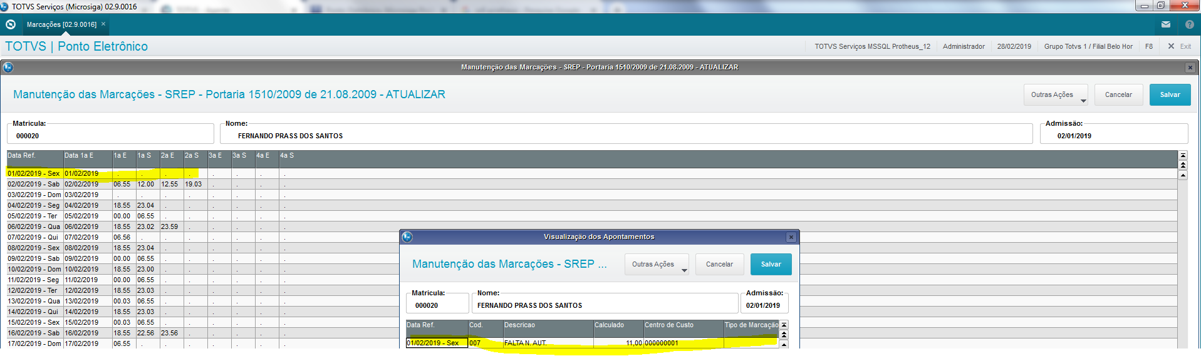Click the 007 code cell

pos(486,343)
